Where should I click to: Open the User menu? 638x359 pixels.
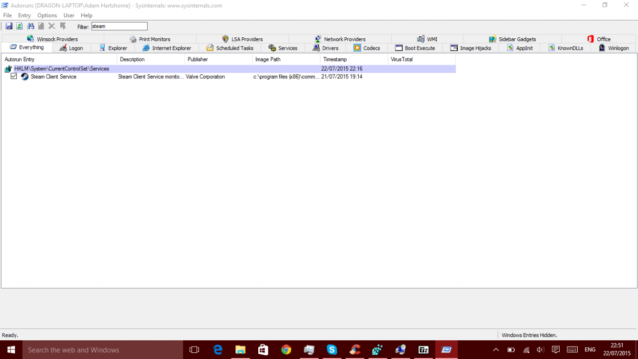point(69,15)
